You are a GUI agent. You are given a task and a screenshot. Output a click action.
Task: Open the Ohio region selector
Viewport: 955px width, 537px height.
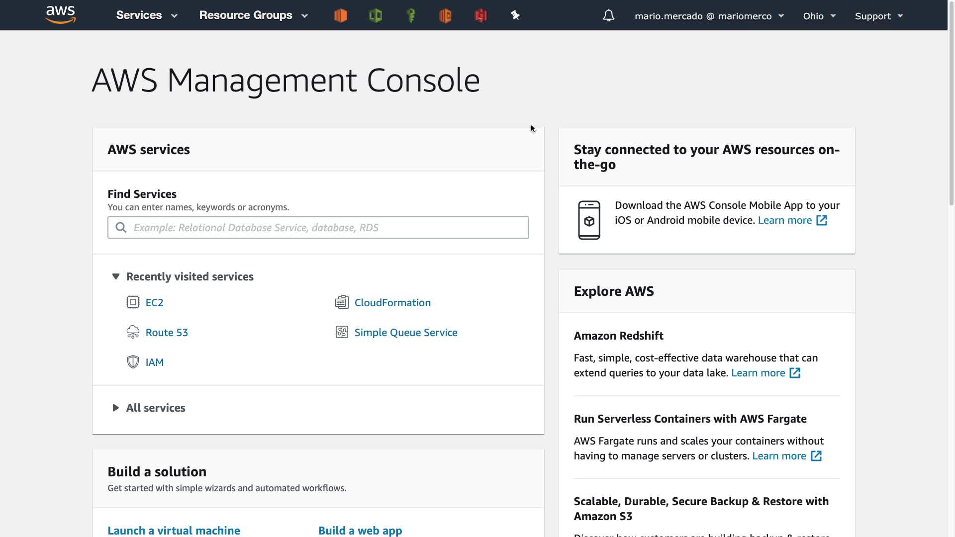[x=819, y=16]
